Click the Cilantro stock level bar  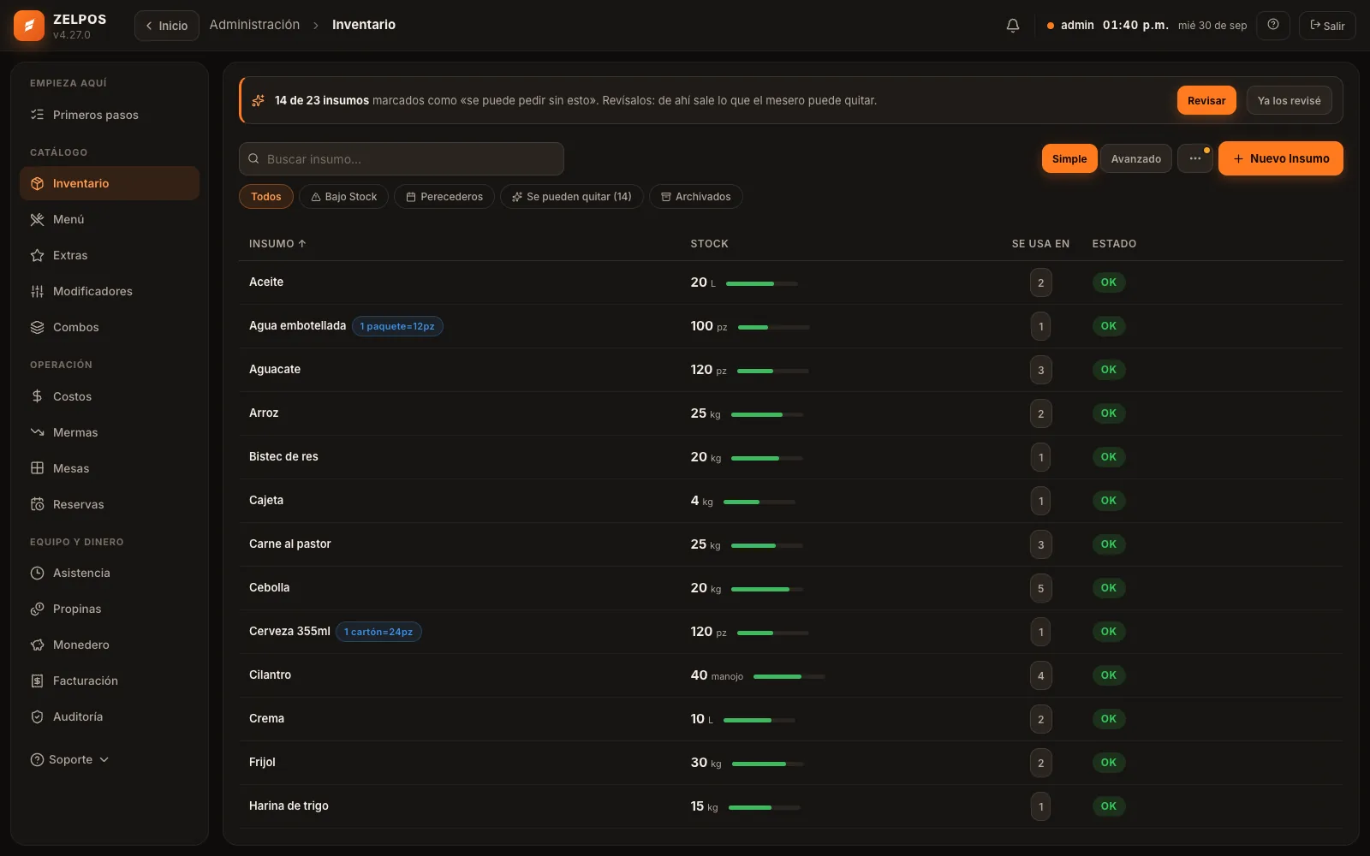pos(789,676)
